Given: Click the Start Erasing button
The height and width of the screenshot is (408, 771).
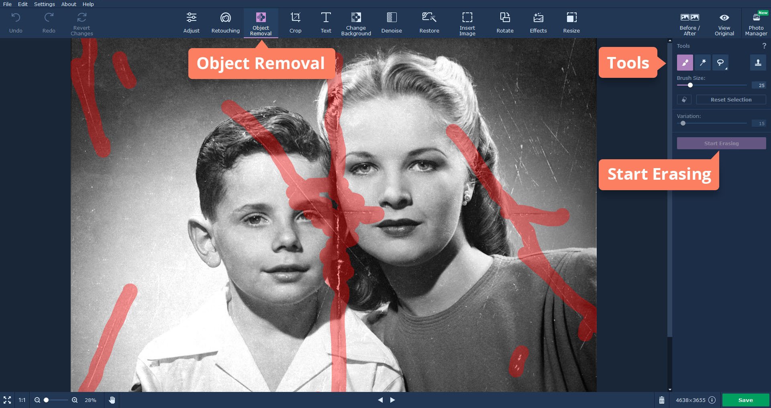Looking at the screenshot, I should 722,143.
